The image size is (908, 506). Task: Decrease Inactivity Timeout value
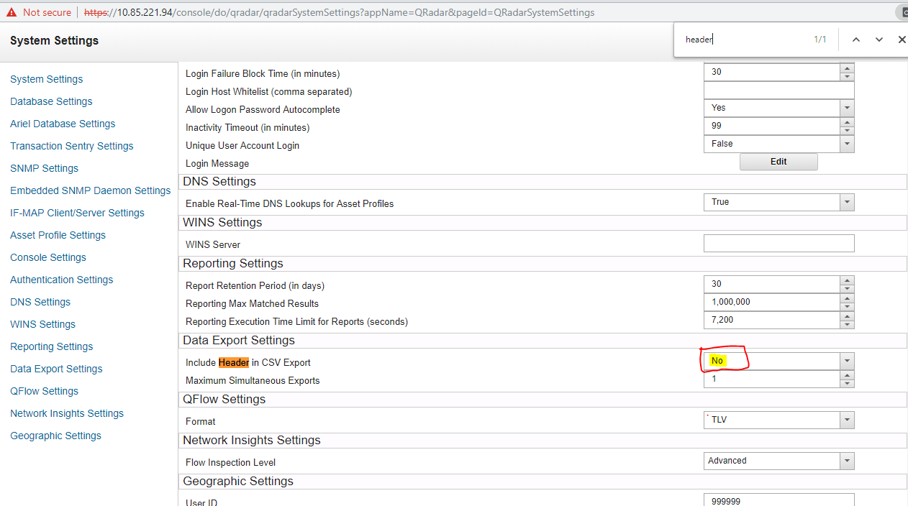click(x=847, y=131)
